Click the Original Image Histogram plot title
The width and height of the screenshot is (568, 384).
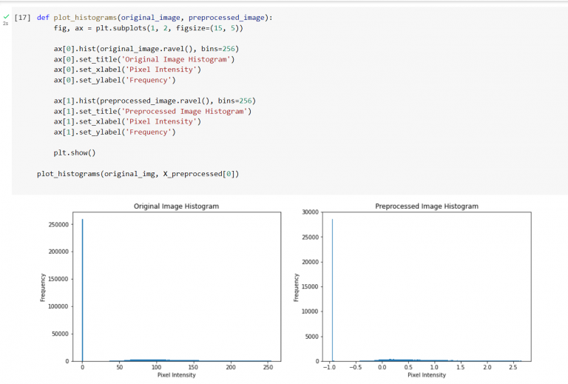176,206
